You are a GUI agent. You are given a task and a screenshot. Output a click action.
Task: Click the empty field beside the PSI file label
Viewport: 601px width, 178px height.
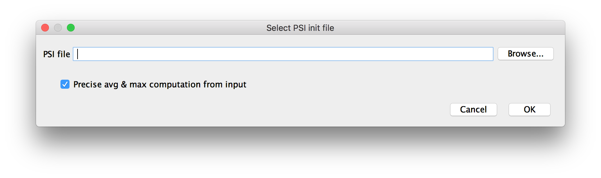pyautogui.click(x=283, y=54)
